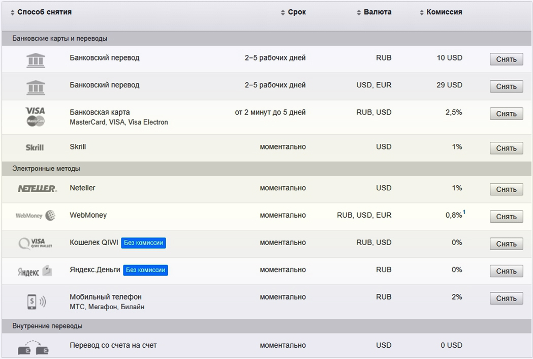This screenshot has width=533, height=359.
Task: Sort table by Способ снятия column
Action: coord(44,12)
